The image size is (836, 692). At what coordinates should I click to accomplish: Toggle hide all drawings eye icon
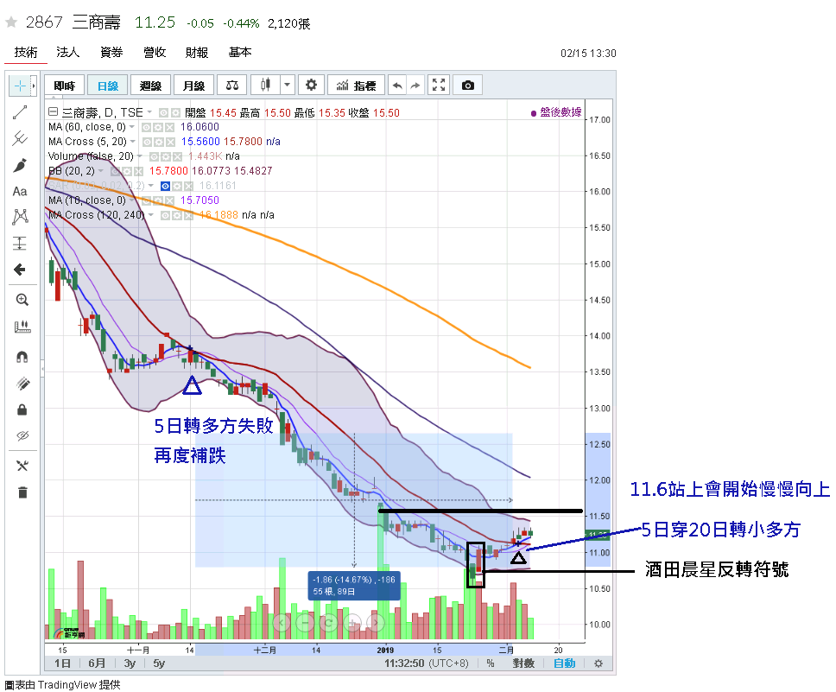coord(22,436)
